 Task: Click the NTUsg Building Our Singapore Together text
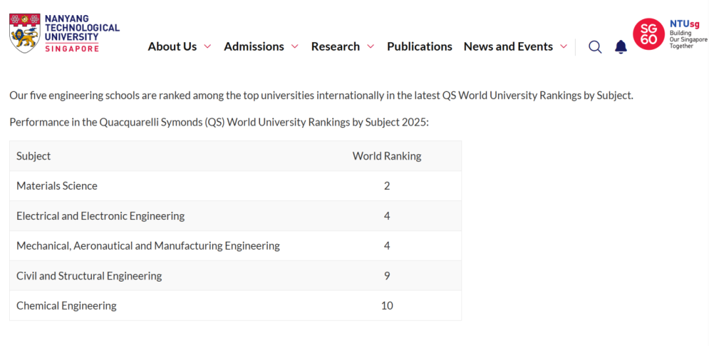point(687,35)
